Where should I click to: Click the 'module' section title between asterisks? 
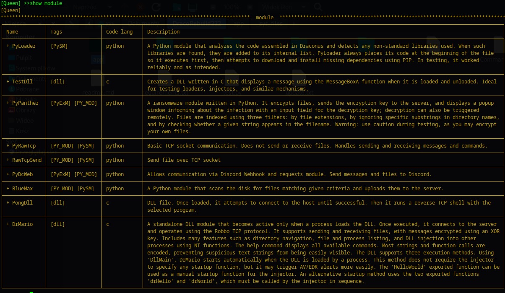coord(264,18)
